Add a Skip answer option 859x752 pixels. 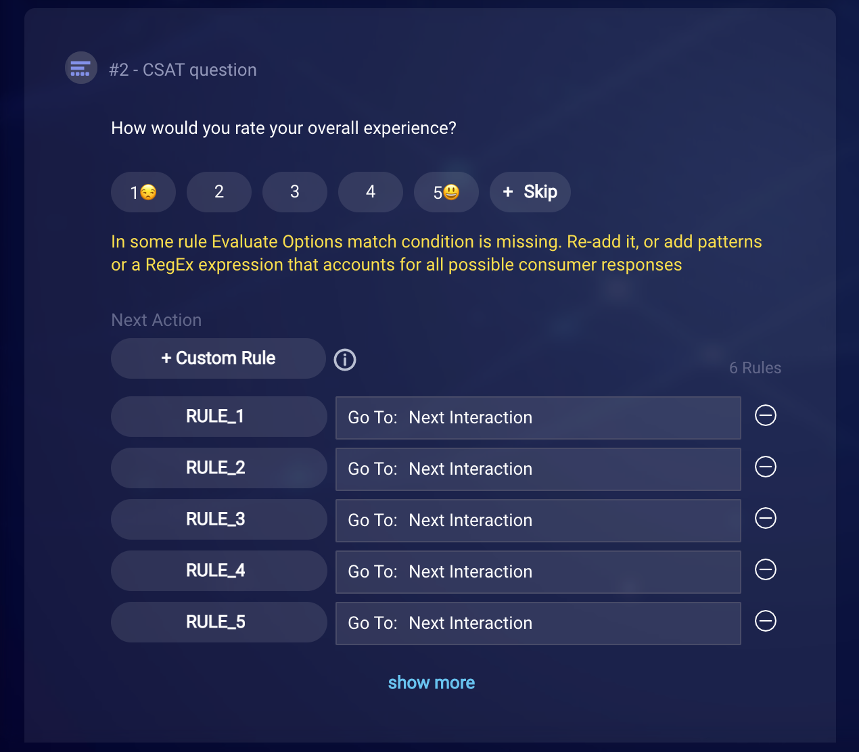(x=530, y=192)
